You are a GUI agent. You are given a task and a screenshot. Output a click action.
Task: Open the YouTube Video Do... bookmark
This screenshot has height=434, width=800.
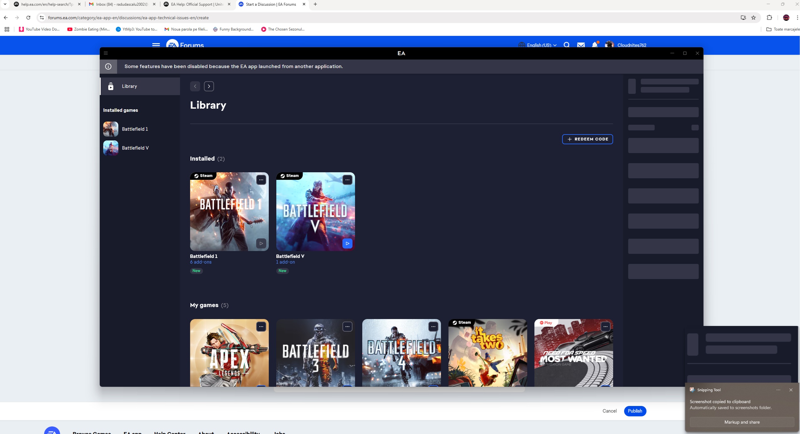(39, 29)
